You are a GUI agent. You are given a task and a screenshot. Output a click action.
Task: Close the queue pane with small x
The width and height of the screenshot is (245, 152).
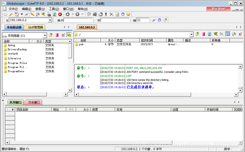(3, 101)
